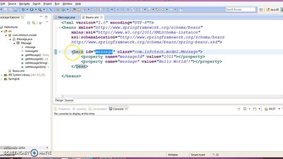Expand the JRE System Library node
This screenshot has width=283, height=159.
tap(2, 75)
